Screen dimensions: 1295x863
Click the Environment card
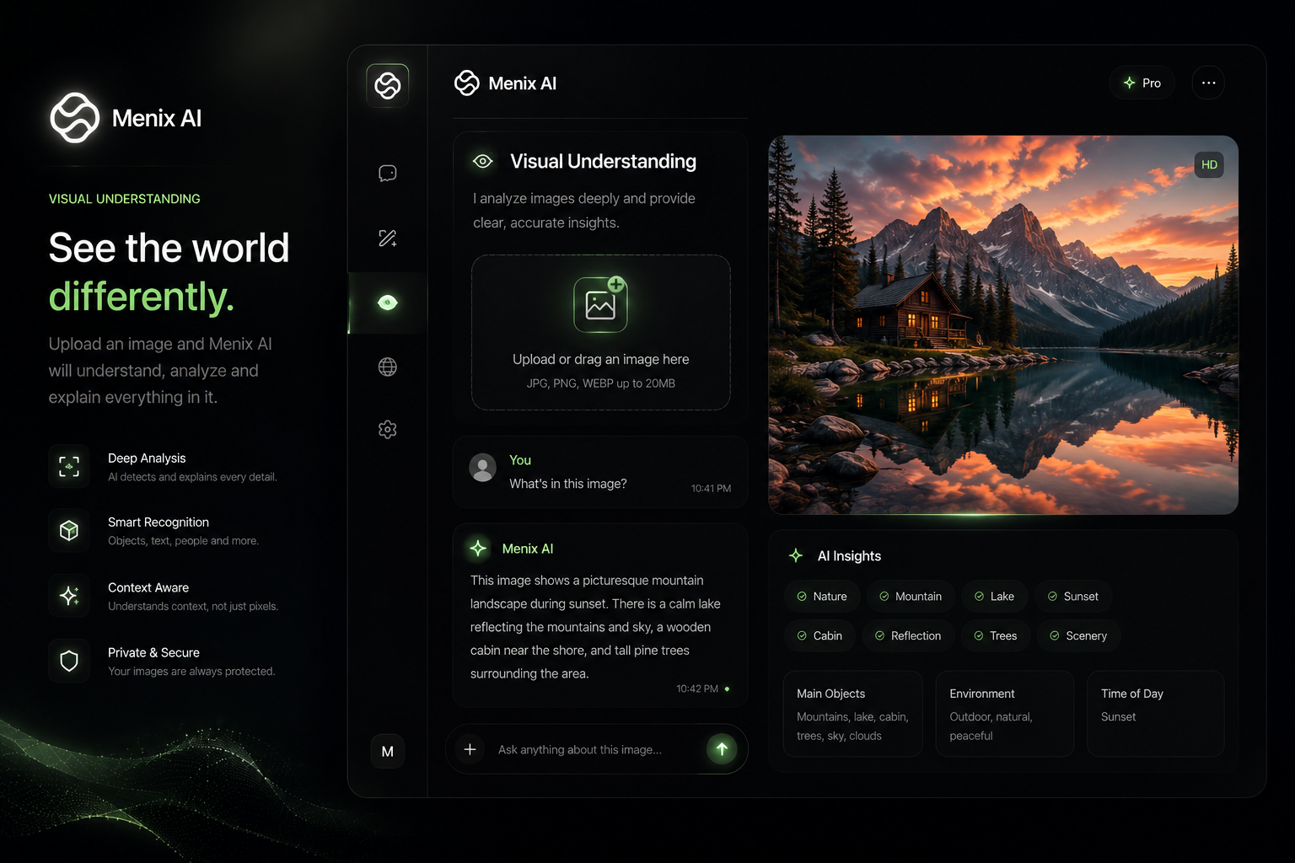click(x=1005, y=714)
